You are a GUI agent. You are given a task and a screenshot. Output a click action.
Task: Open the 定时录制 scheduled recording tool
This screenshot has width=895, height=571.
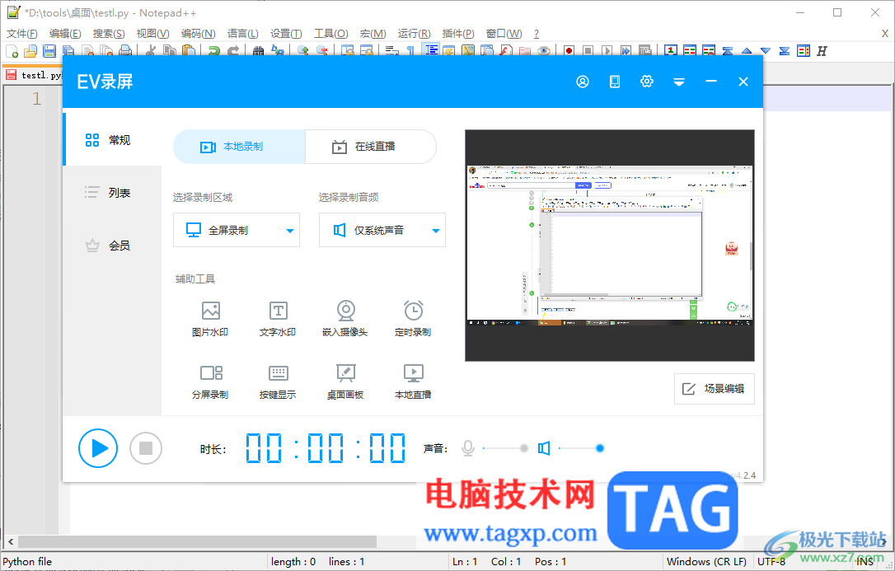click(x=413, y=319)
